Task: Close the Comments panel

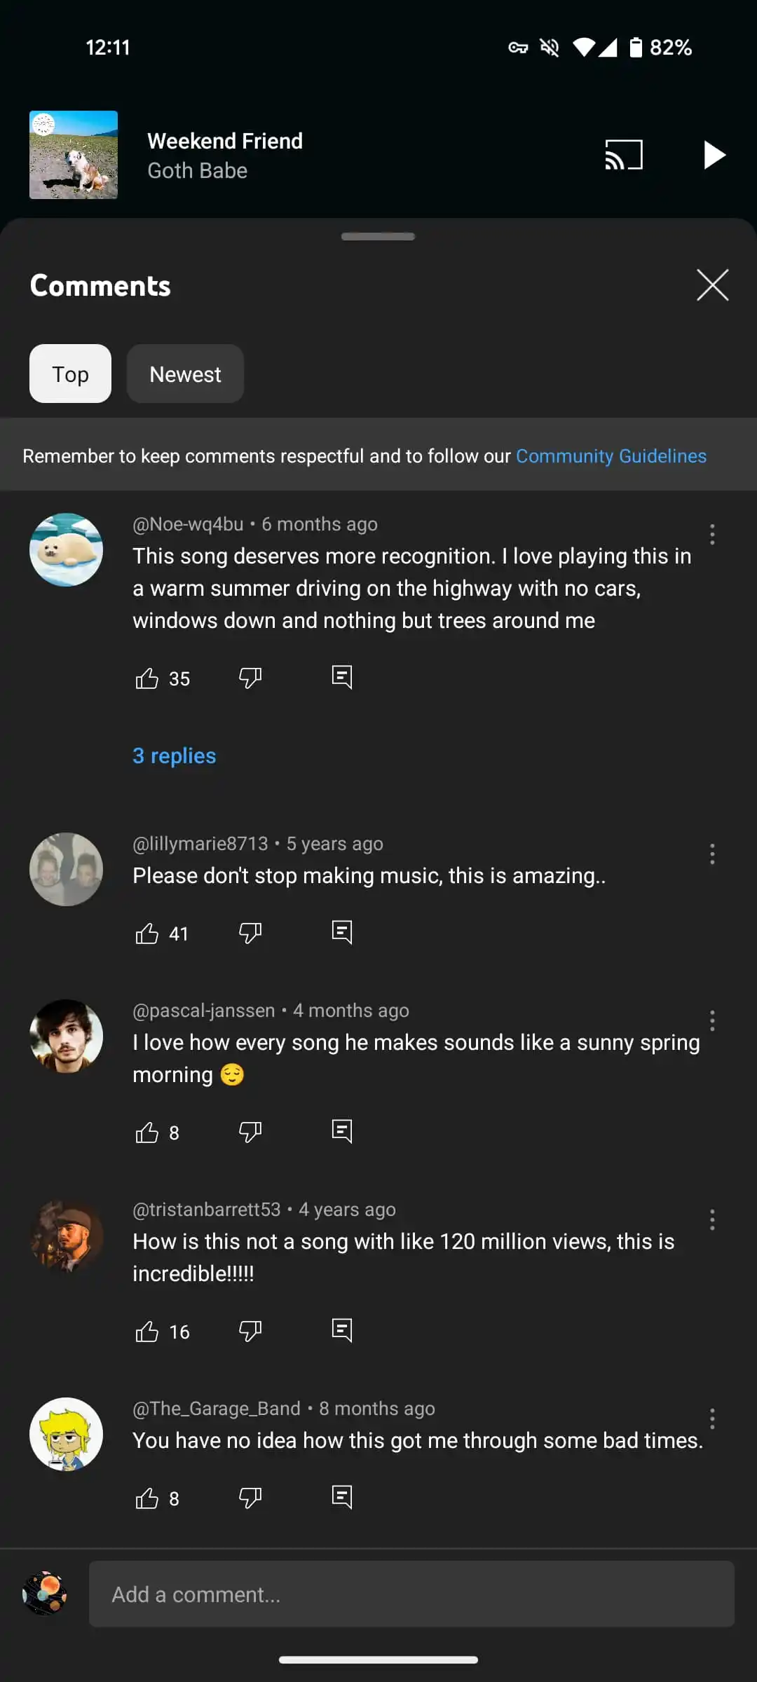Action: coord(712,285)
